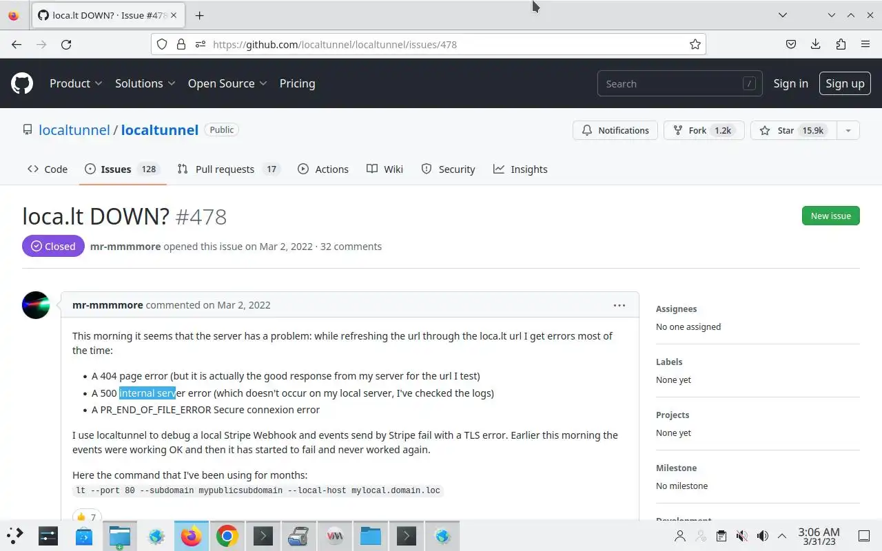Screen dimensions: 882x551
Task: Open the bold localtunnel repository link
Action: (x=160, y=129)
